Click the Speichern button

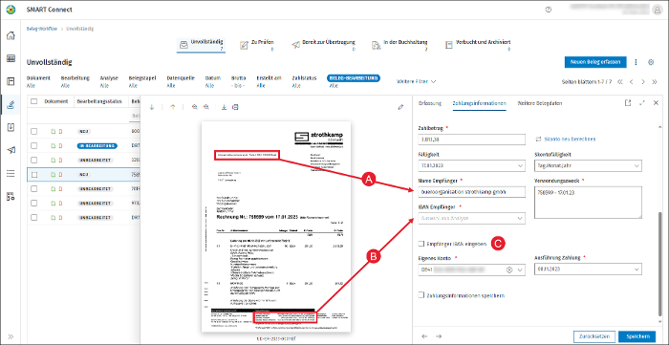coord(637,335)
